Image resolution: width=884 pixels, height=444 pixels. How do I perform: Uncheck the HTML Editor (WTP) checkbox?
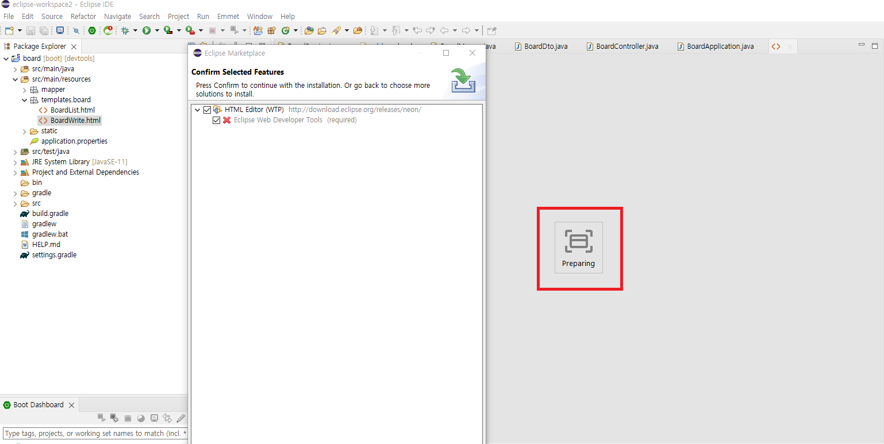point(207,110)
